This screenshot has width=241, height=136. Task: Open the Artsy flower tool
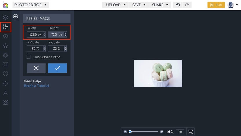point(6,55)
